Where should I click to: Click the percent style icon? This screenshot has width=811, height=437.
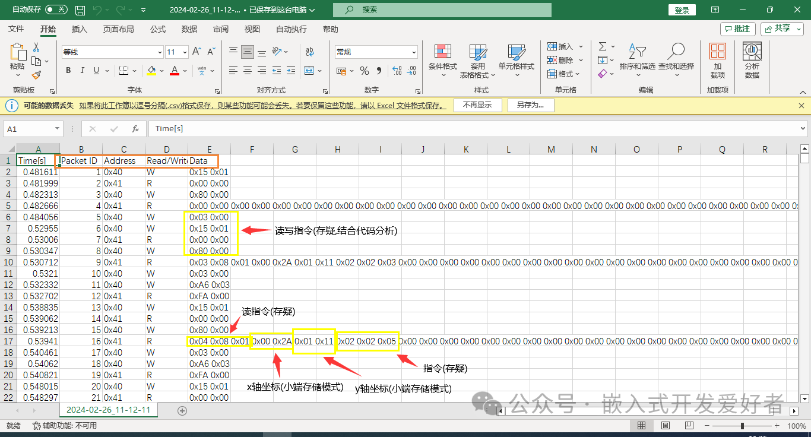coord(365,71)
